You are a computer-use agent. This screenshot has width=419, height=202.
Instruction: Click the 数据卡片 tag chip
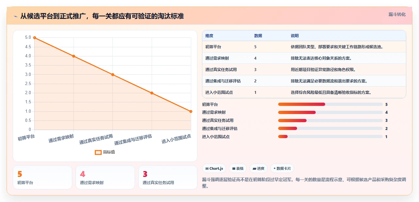pos(282,168)
